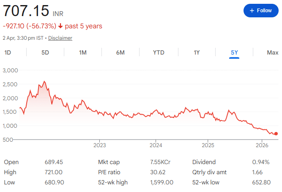
Task: Click the 52-wk high value 1,599.00
Action: tap(162, 182)
